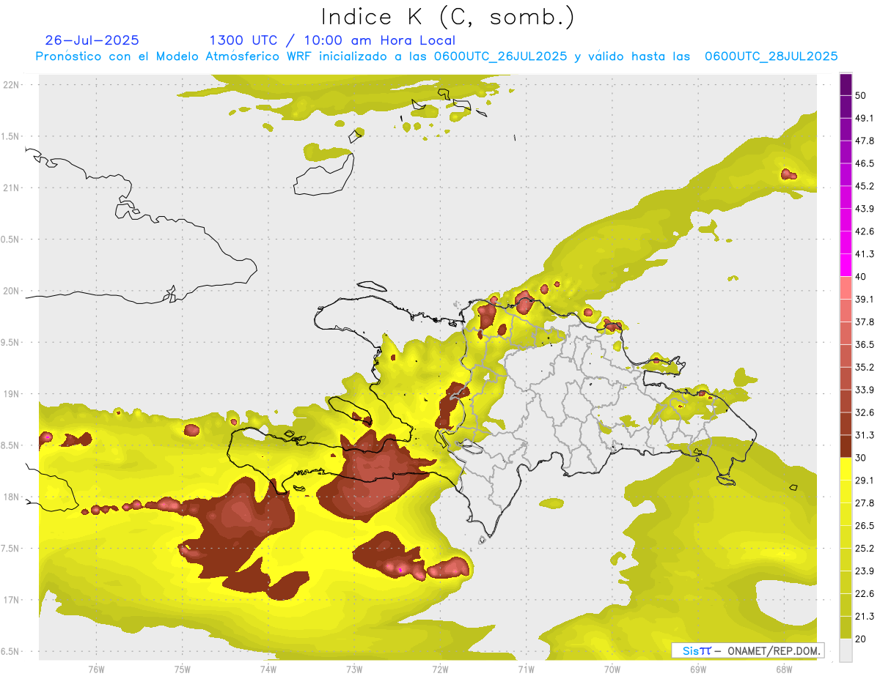Click the colorbar value 39.1
The height and width of the screenshot is (679, 880).
tap(865, 299)
